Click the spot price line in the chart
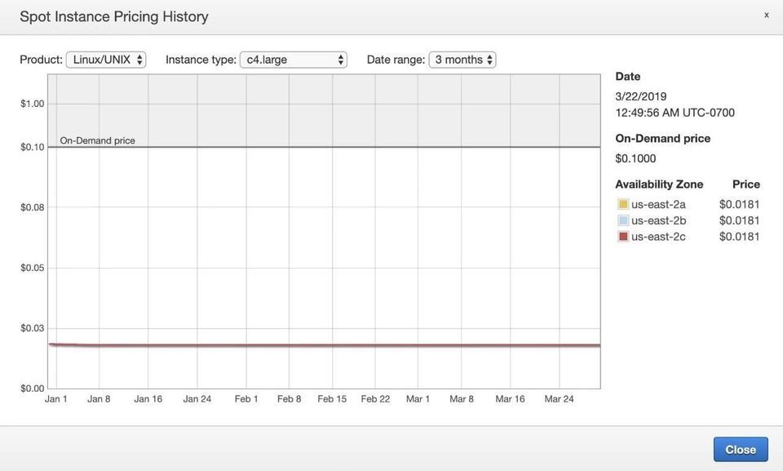This screenshot has height=471, width=783. [326, 345]
